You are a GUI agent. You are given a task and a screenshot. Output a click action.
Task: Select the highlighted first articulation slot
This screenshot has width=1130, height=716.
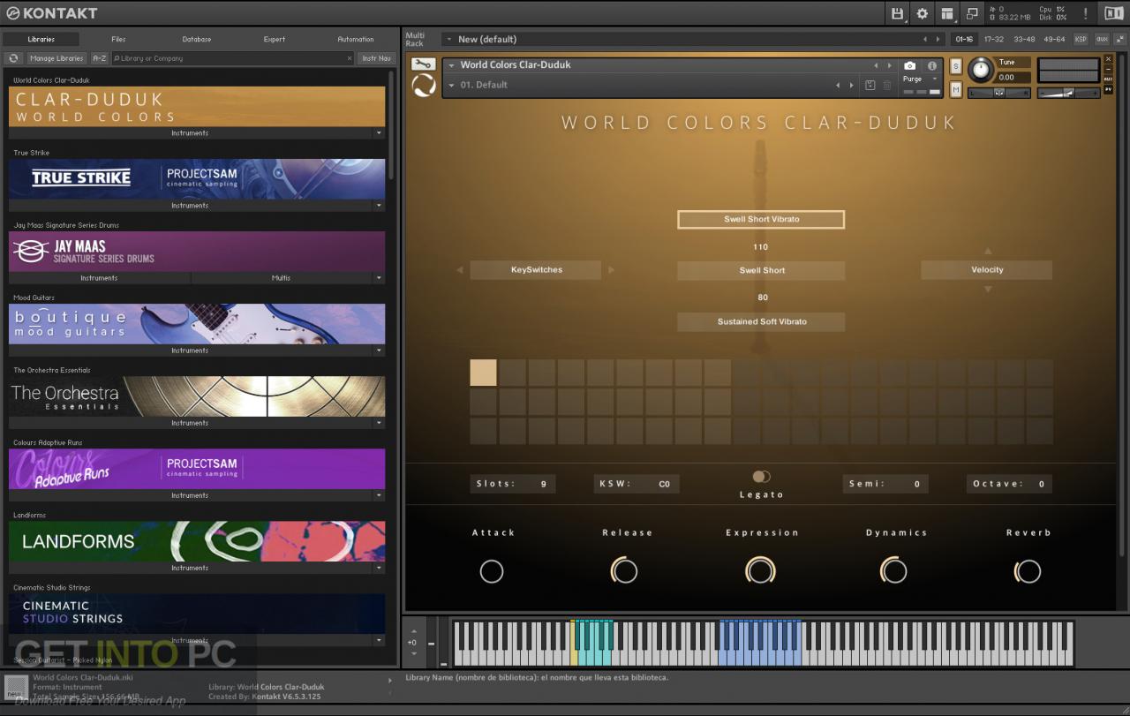pyautogui.click(x=483, y=373)
